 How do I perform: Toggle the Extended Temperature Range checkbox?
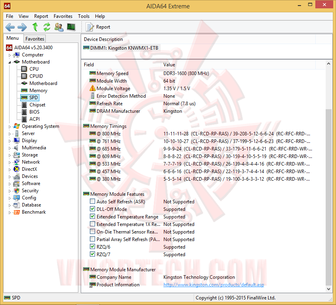pos(92,216)
